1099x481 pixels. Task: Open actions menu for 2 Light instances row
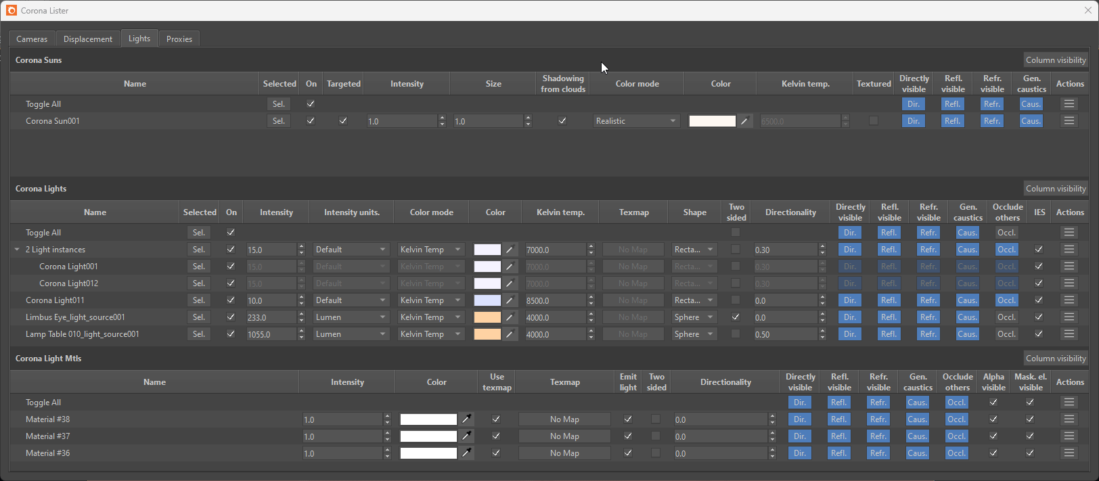point(1069,250)
